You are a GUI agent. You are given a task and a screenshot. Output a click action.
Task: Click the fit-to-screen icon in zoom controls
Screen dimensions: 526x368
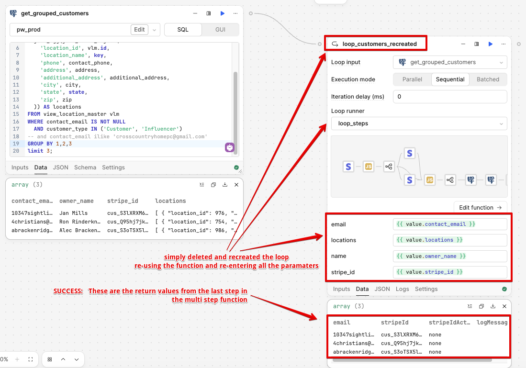(31, 359)
